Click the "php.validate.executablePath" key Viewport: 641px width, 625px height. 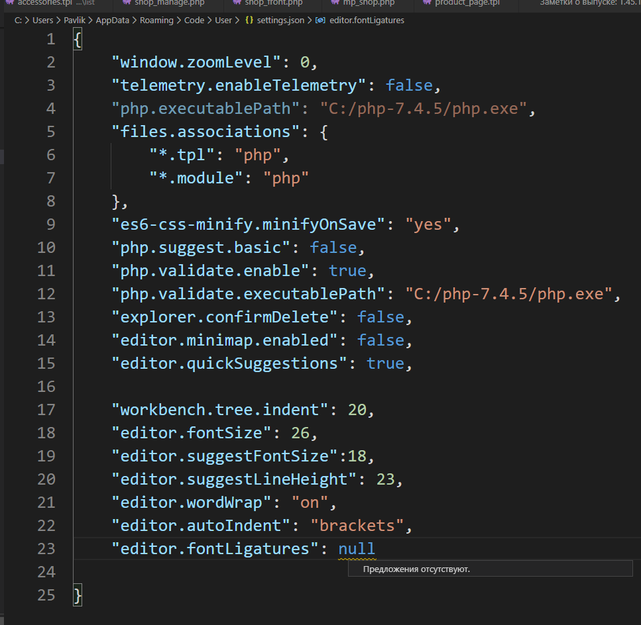point(248,294)
